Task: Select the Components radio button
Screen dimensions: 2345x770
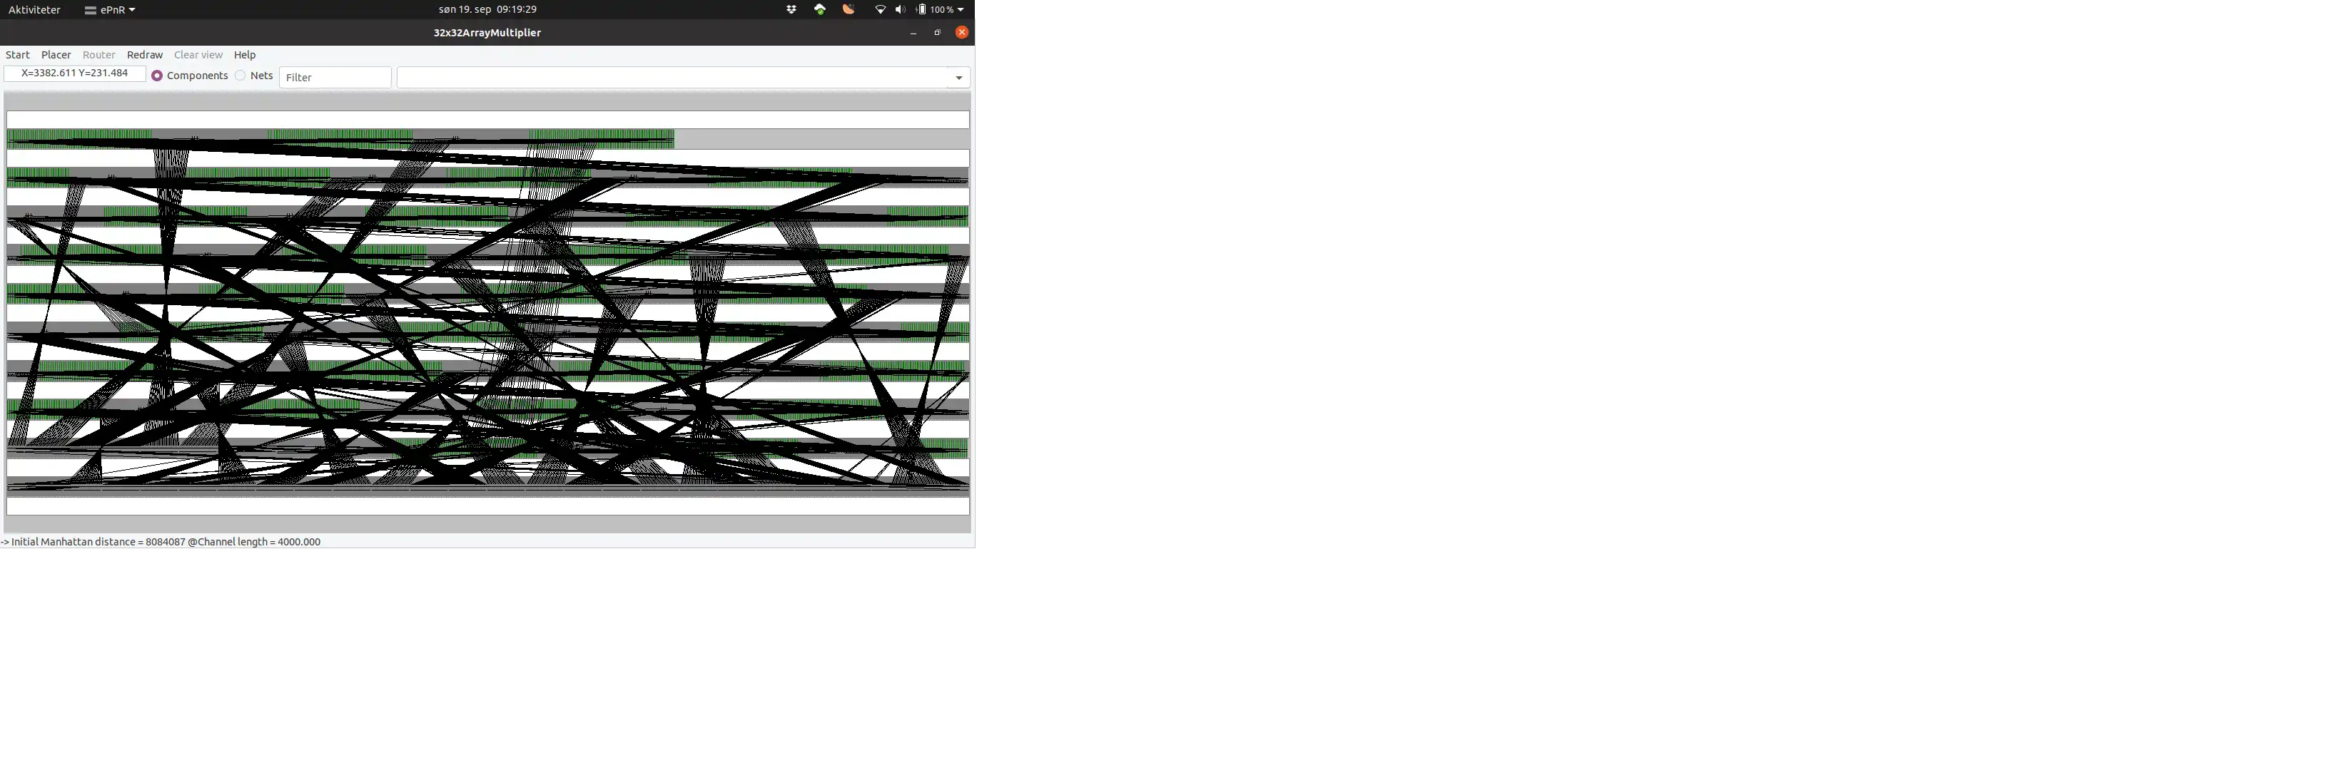Action: (x=157, y=76)
